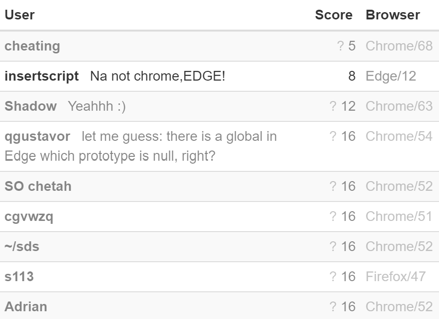Click the Edge/12 browser label

click(x=391, y=76)
